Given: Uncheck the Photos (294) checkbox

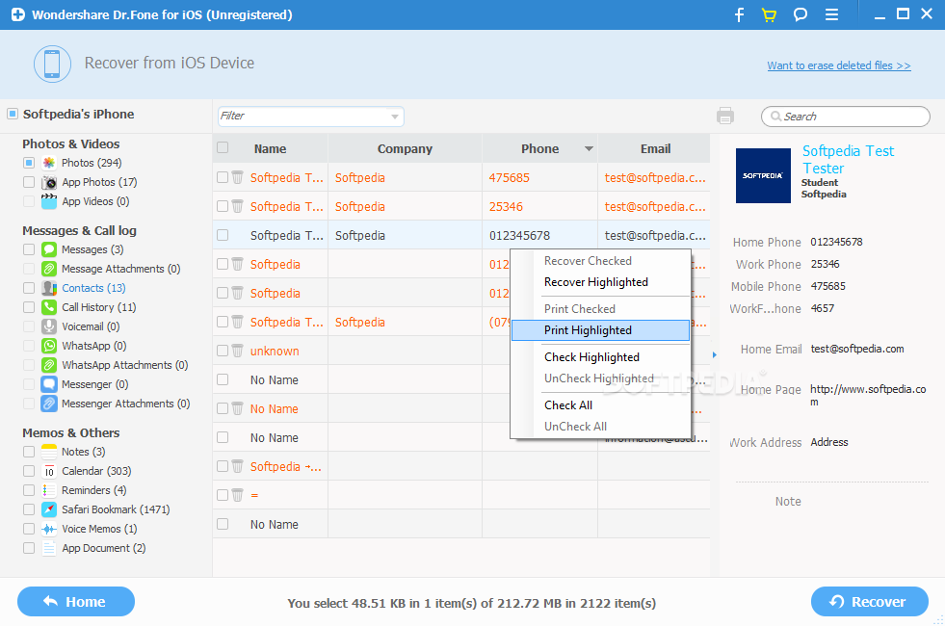Looking at the screenshot, I should tap(28, 163).
